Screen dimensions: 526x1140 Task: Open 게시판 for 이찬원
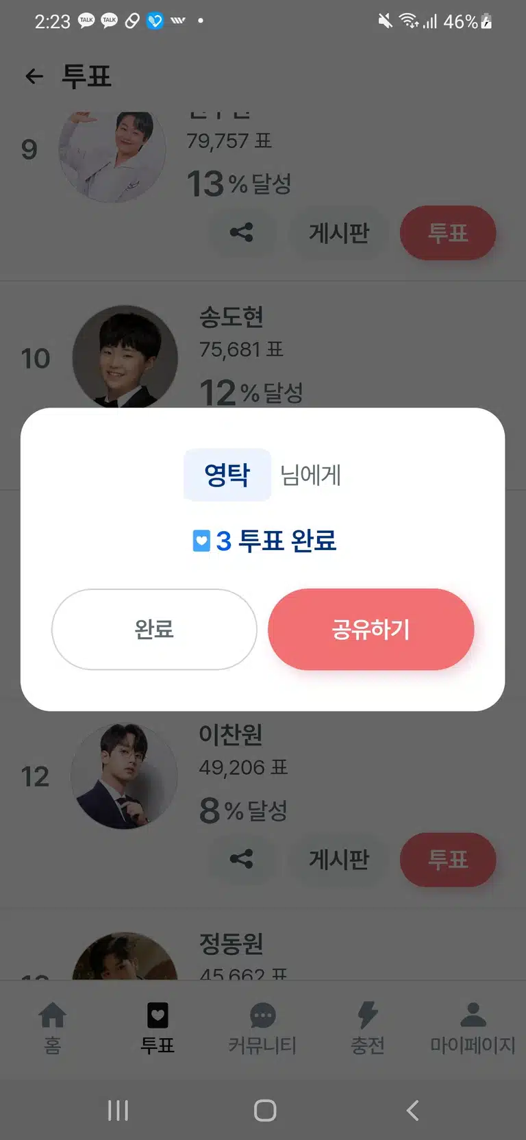coord(339,859)
